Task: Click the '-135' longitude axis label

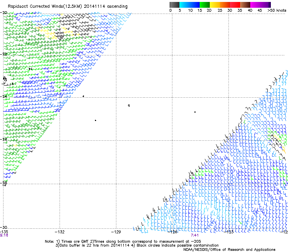Action: [4, 232]
